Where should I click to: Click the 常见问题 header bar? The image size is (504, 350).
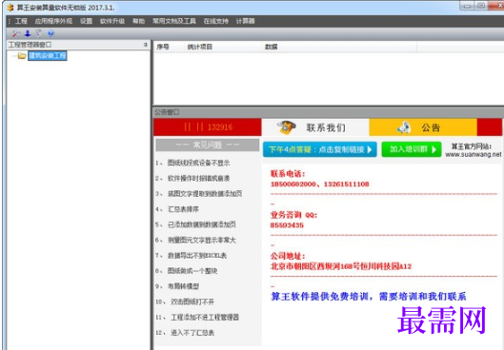pyautogui.click(x=208, y=145)
